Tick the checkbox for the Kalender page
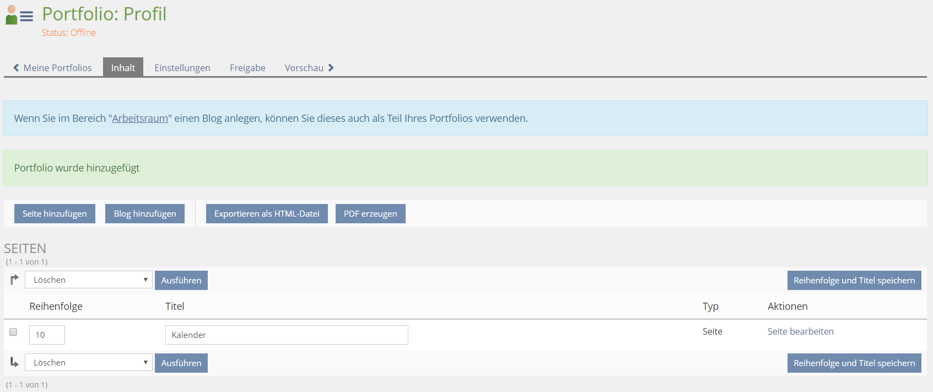 click(x=13, y=332)
